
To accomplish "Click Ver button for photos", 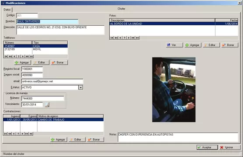I will (x=174, y=45).
